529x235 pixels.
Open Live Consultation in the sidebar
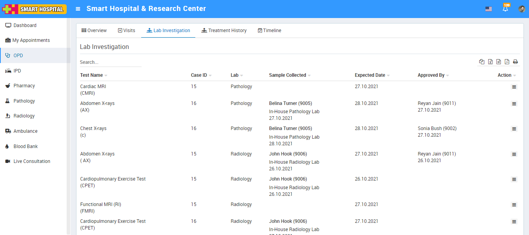click(32, 161)
